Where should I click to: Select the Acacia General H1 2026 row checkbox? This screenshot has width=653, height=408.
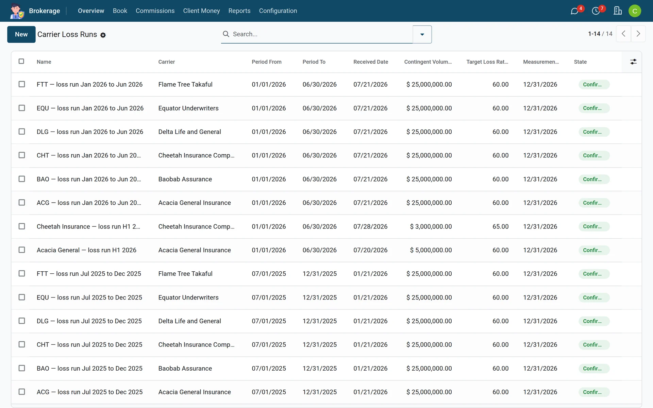click(22, 250)
